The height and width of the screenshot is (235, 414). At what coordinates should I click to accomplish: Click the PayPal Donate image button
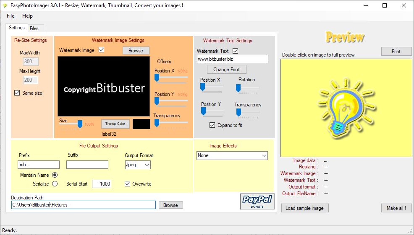[x=257, y=201]
